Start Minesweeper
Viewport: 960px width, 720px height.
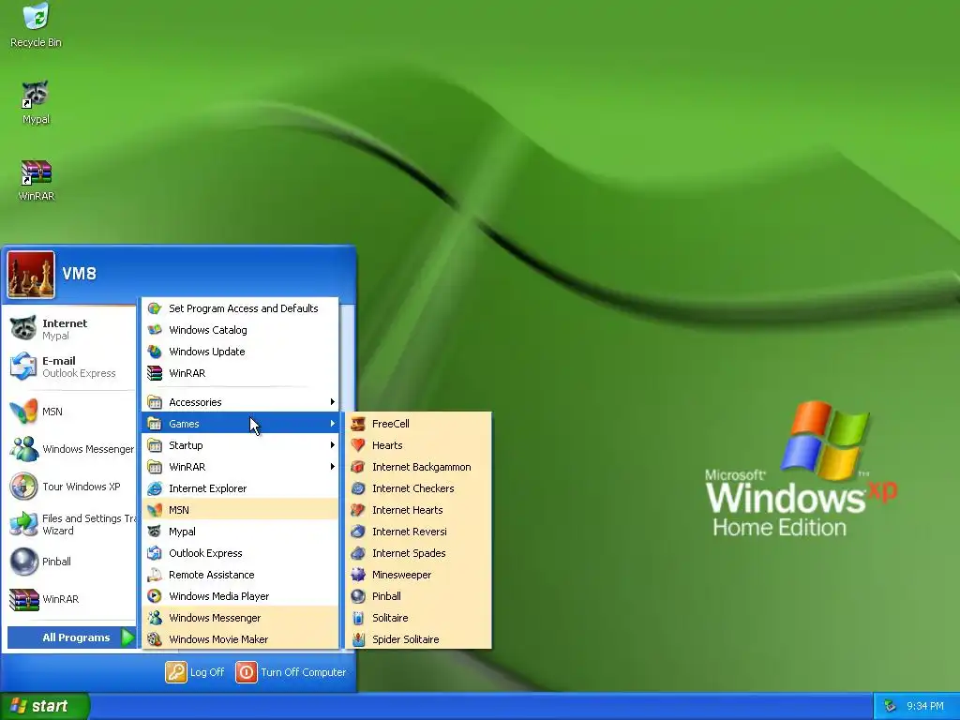click(419, 575)
